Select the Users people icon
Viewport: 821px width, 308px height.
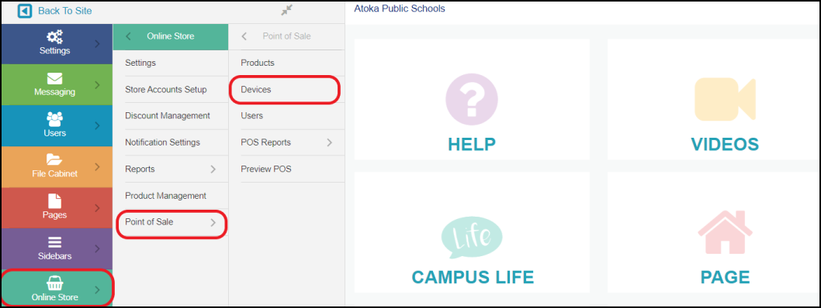click(x=54, y=119)
